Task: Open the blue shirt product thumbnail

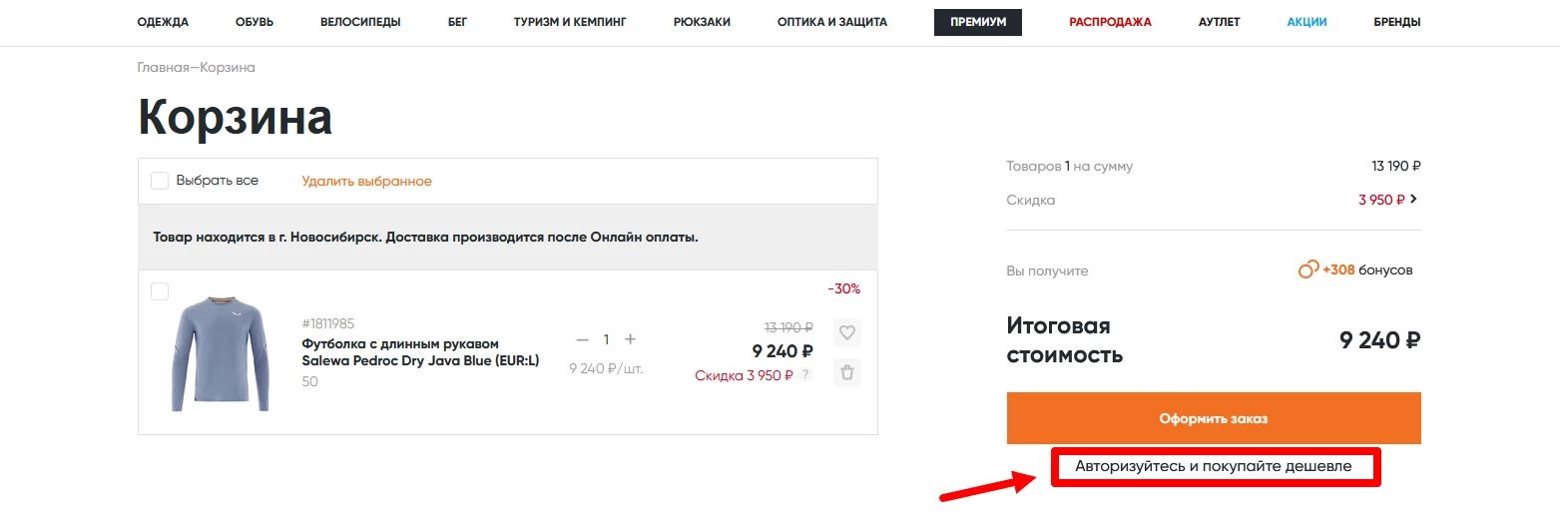Action: [x=220, y=353]
